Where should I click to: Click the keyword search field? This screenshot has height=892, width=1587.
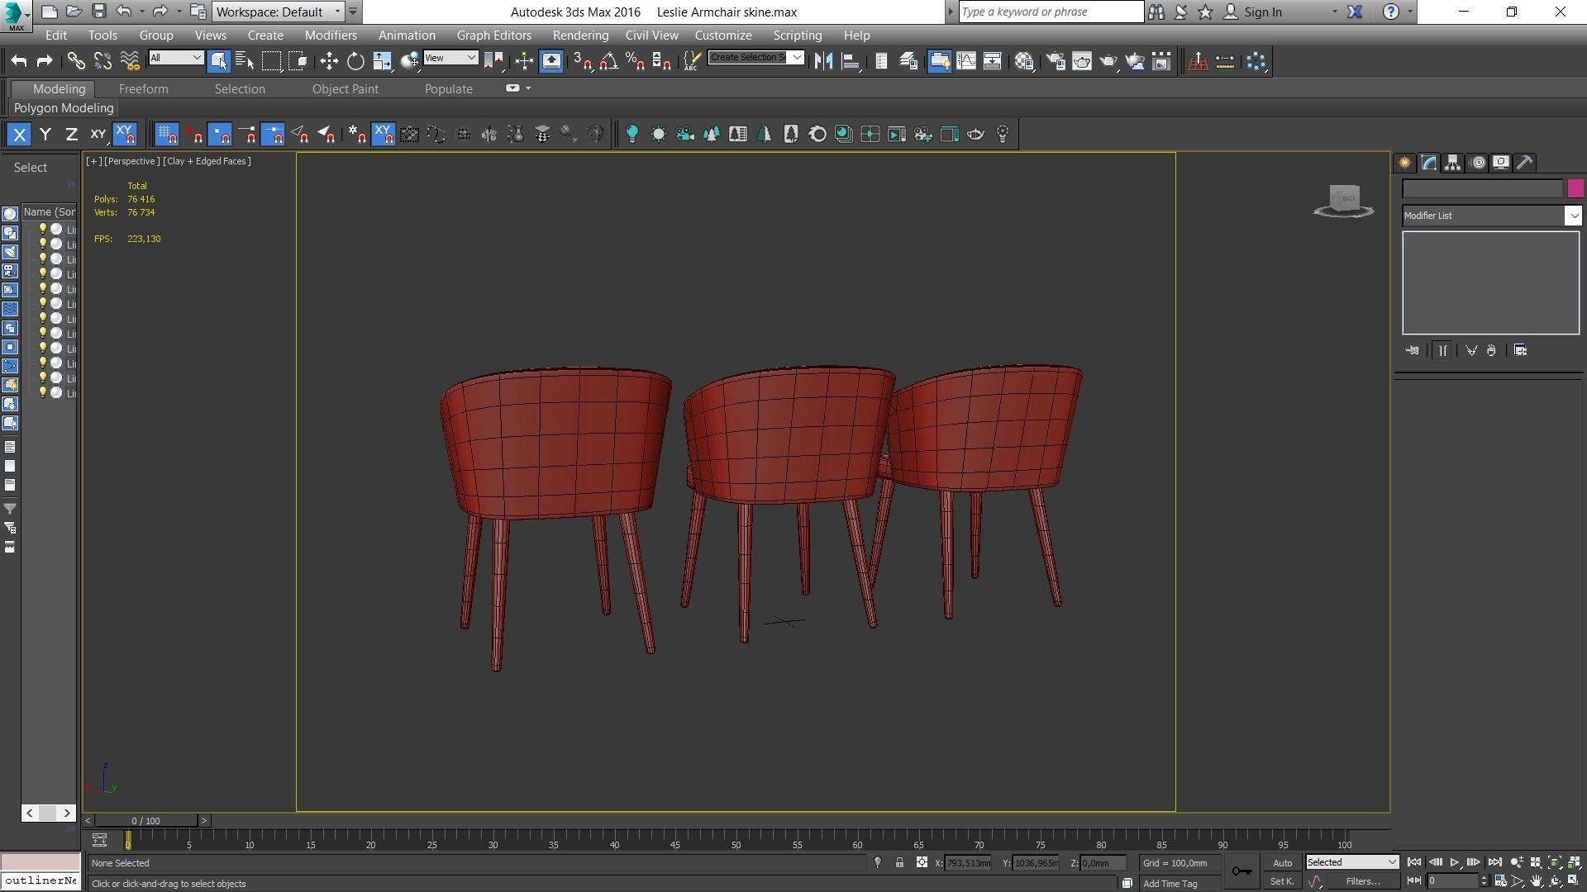pyautogui.click(x=1051, y=12)
